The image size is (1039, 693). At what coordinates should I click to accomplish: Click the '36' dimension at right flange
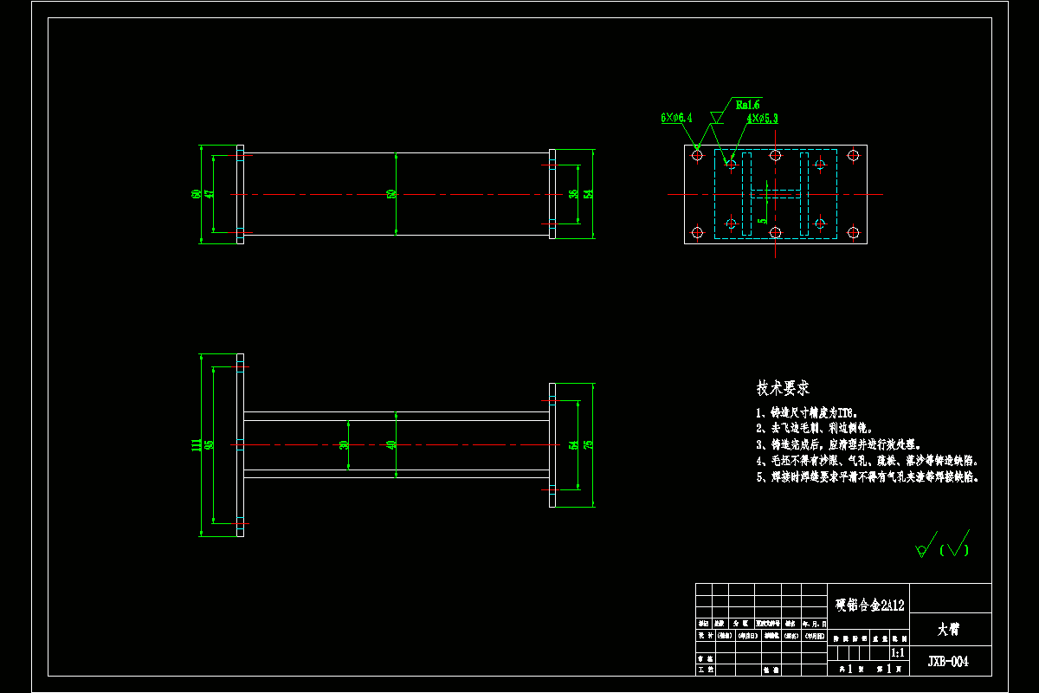[x=573, y=194]
